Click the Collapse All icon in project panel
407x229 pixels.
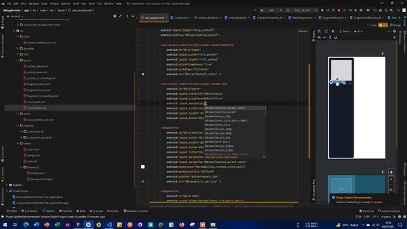[x=120, y=16]
